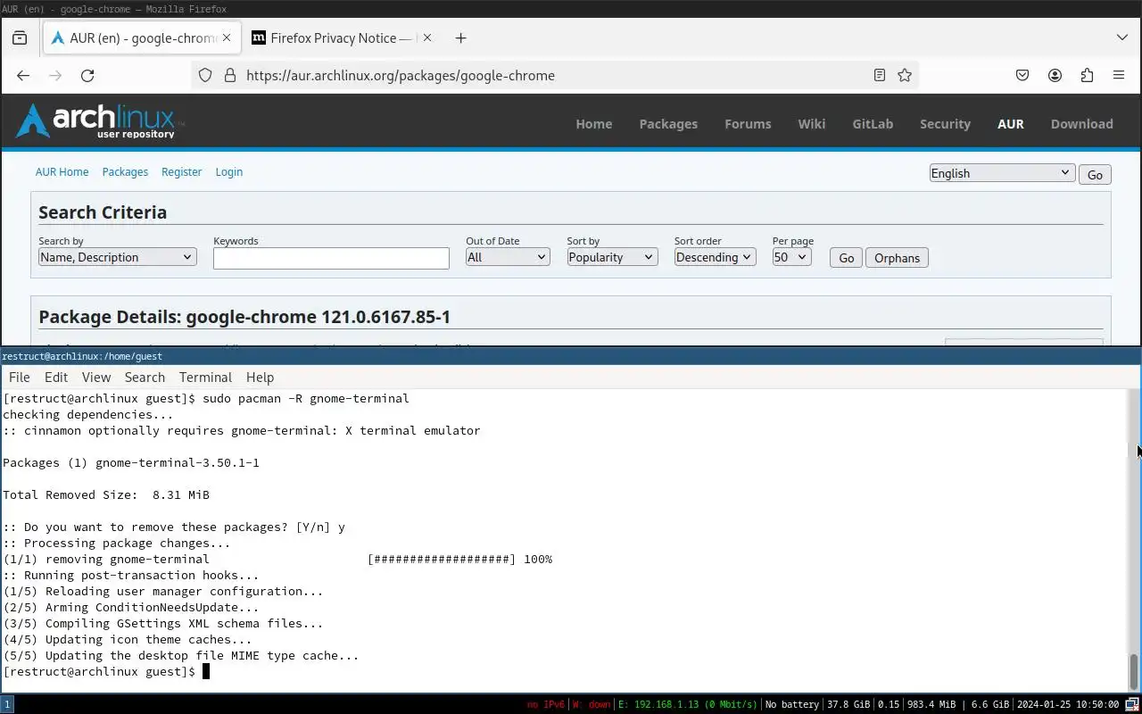The image size is (1142, 714).
Task: Click the Login link
Action: point(228,171)
